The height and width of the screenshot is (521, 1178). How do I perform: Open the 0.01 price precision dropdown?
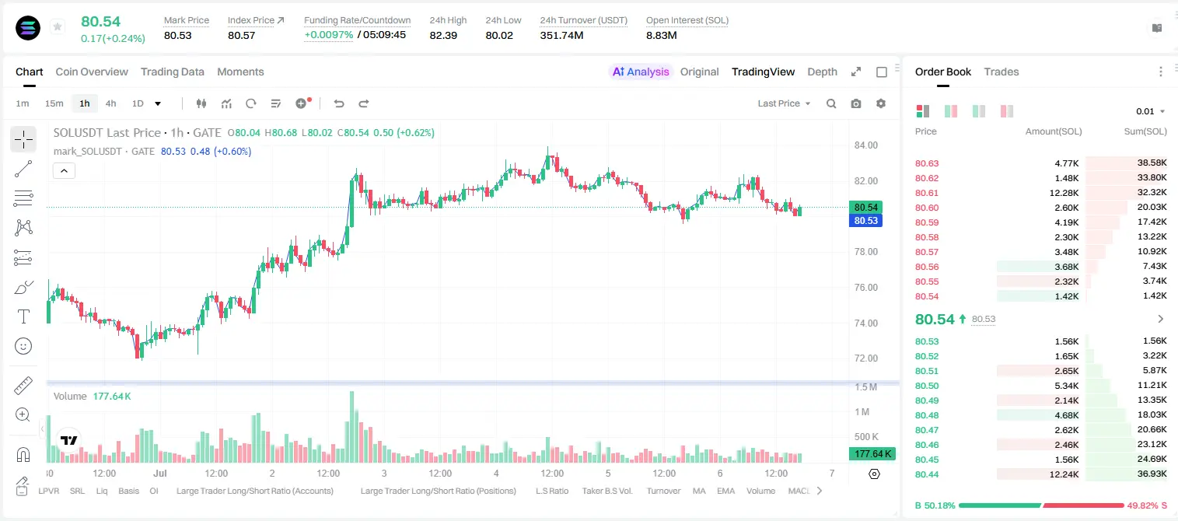pos(1151,111)
